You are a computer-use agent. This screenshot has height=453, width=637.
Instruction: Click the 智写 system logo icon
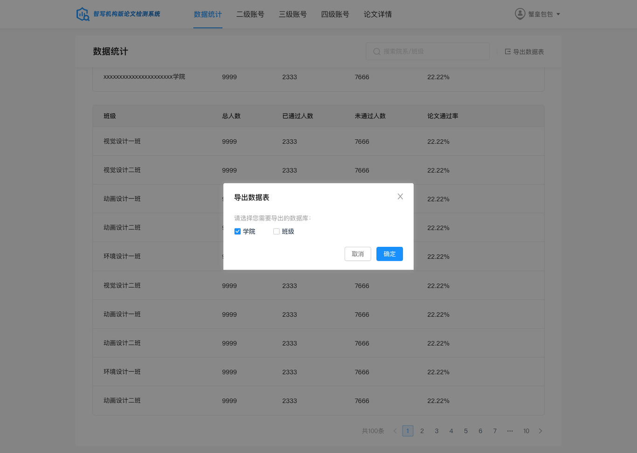pos(83,14)
